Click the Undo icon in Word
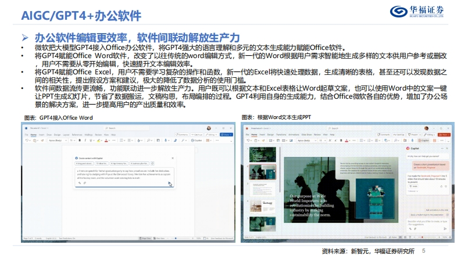The height and width of the screenshot is (259, 461). (x=27, y=141)
